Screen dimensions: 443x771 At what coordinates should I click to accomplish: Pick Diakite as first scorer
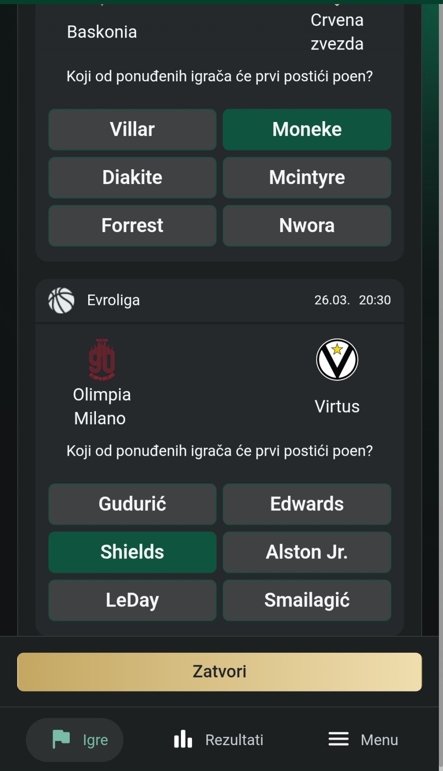[x=132, y=177]
